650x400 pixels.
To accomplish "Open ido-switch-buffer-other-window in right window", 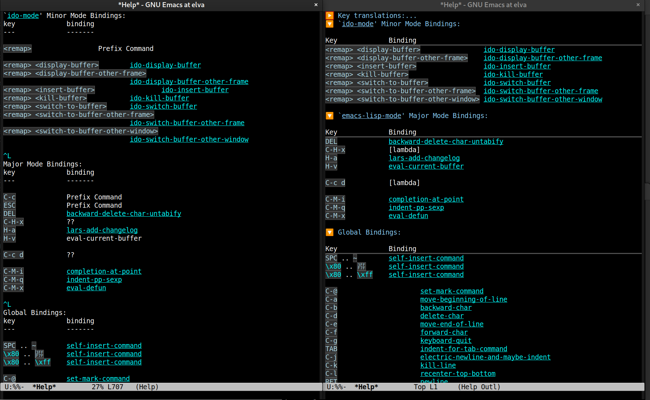I will coord(543,99).
